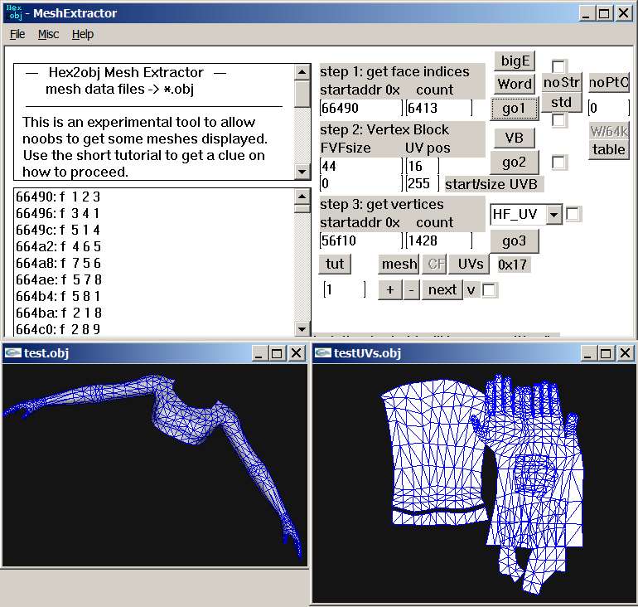The width and height of the screenshot is (638, 607).
Task: Click the next button
Action: pyautogui.click(x=442, y=290)
